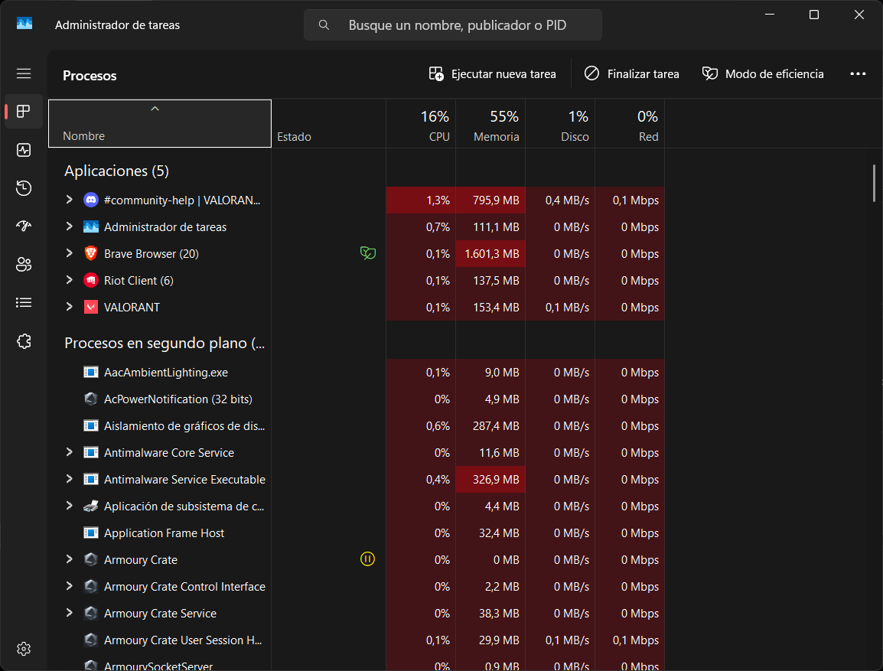Open the Performance sidebar icon
This screenshot has width=883, height=671.
pyautogui.click(x=24, y=150)
